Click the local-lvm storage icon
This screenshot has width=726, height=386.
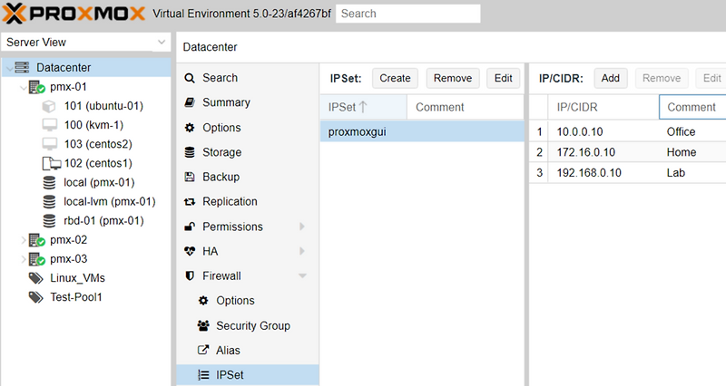pyautogui.click(x=50, y=201)
